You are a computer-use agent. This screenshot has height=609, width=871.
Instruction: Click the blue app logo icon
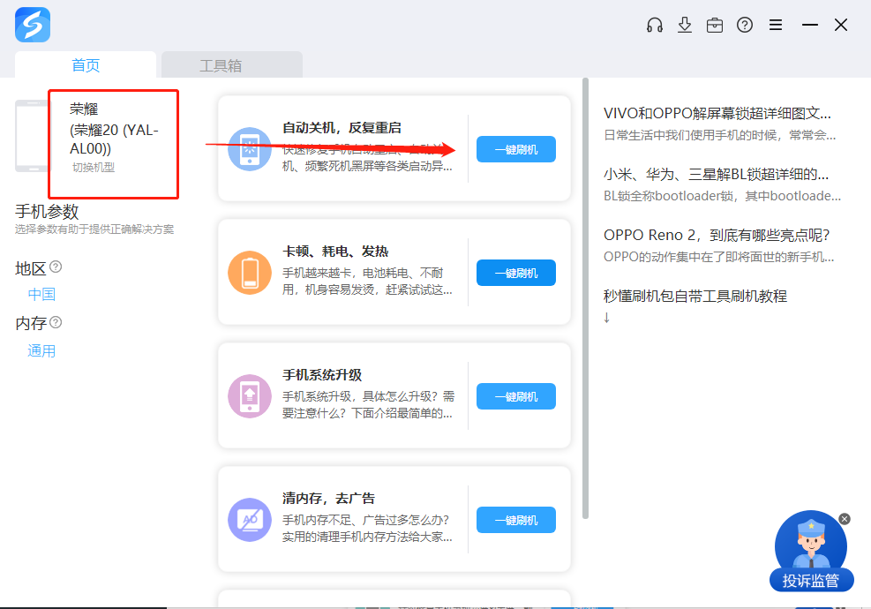click(x=33, y=25)
